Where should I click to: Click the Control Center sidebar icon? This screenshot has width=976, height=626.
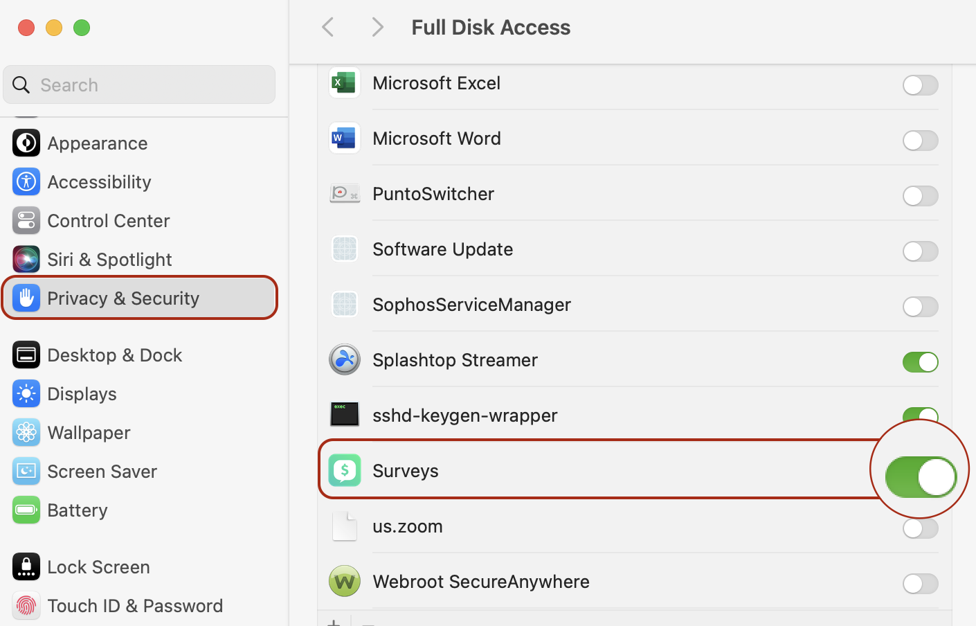point(26,221)
